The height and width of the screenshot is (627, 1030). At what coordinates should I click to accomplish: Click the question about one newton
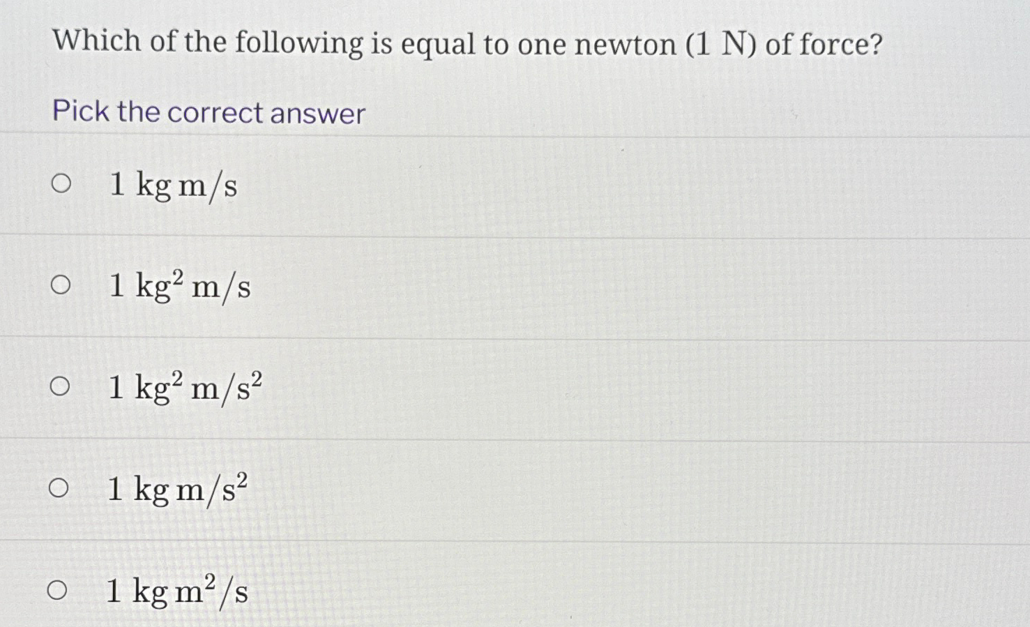click(466, 43)
